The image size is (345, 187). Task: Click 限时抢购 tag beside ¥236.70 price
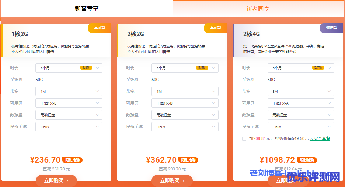[72, 160]
